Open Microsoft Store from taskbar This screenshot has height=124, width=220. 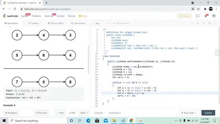pos(97,121)
